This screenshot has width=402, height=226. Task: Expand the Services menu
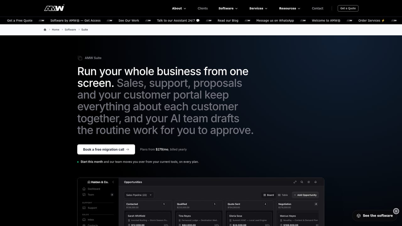point(258,8)
